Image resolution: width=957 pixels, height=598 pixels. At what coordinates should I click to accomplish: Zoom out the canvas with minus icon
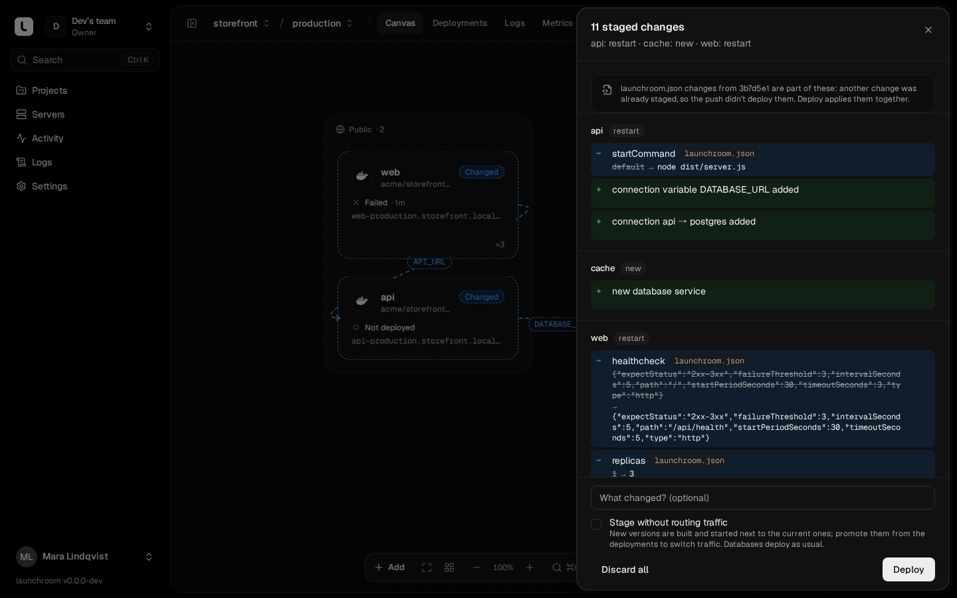(x=476, y=567)
